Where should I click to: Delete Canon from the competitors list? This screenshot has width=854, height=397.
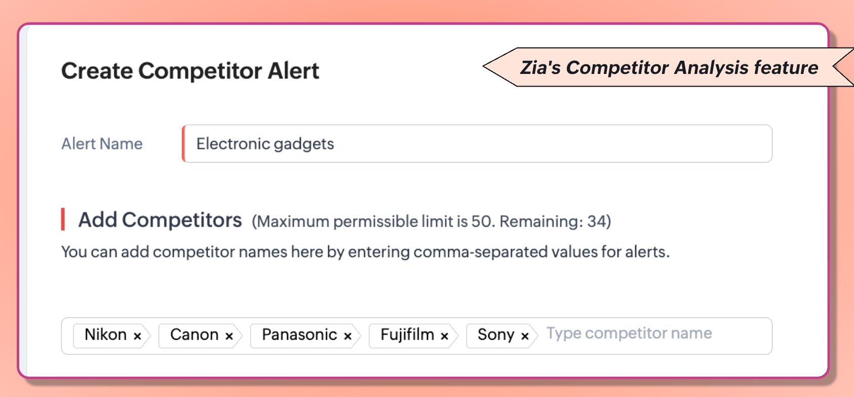229,336
